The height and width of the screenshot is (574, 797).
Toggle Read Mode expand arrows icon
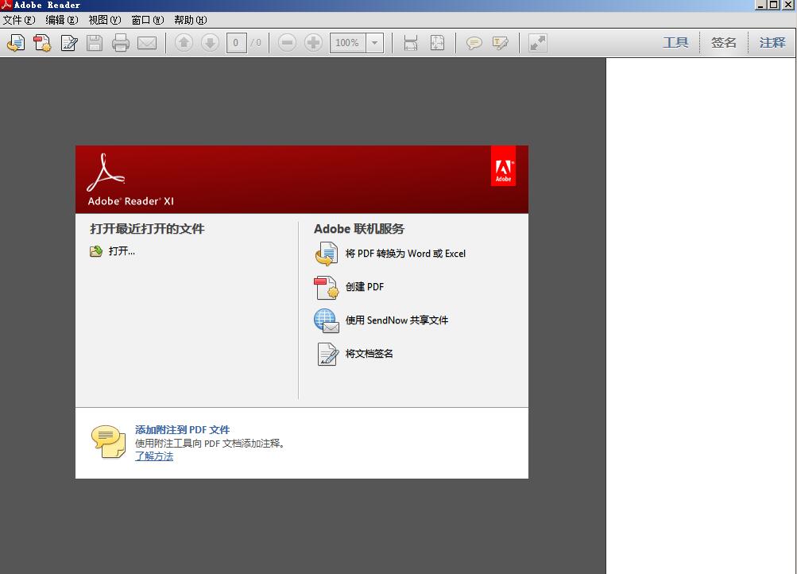(538, 43)
